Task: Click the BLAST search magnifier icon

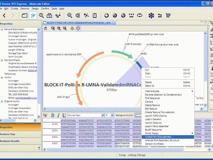Action: point(69,15)
